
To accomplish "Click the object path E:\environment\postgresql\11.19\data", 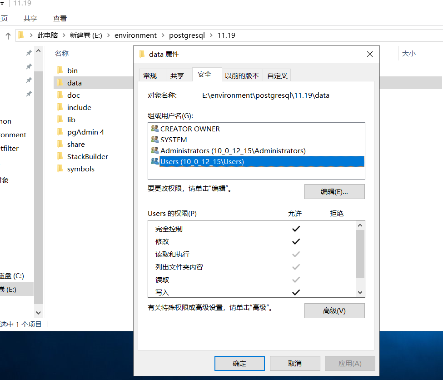I will coord(266,95).
